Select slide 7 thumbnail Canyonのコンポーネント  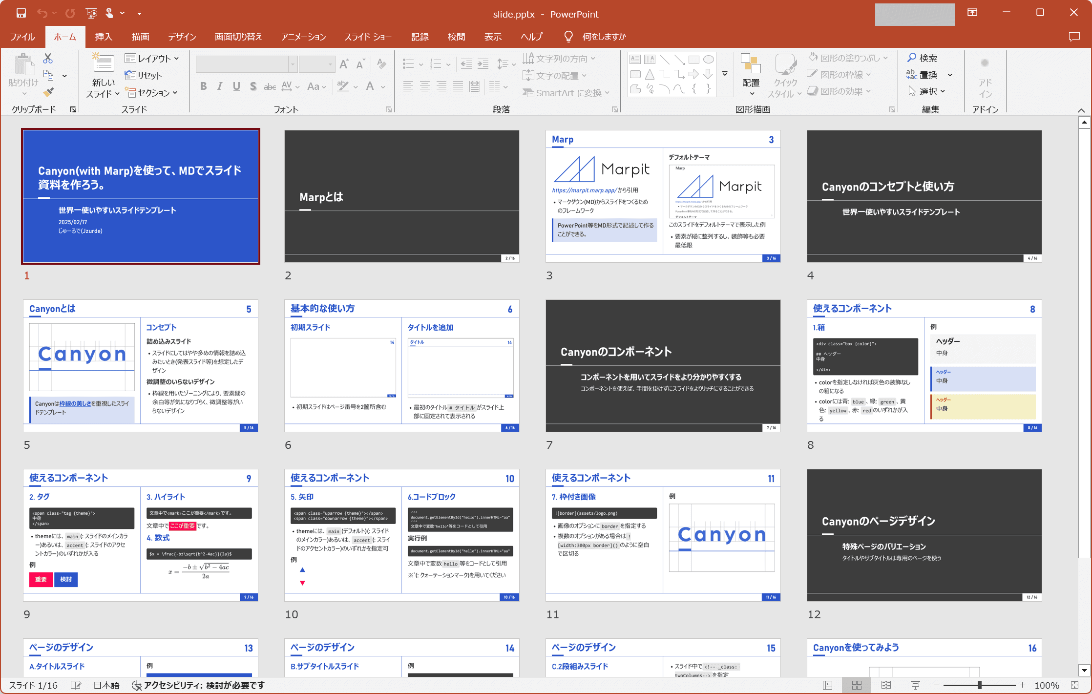[663, 365]
